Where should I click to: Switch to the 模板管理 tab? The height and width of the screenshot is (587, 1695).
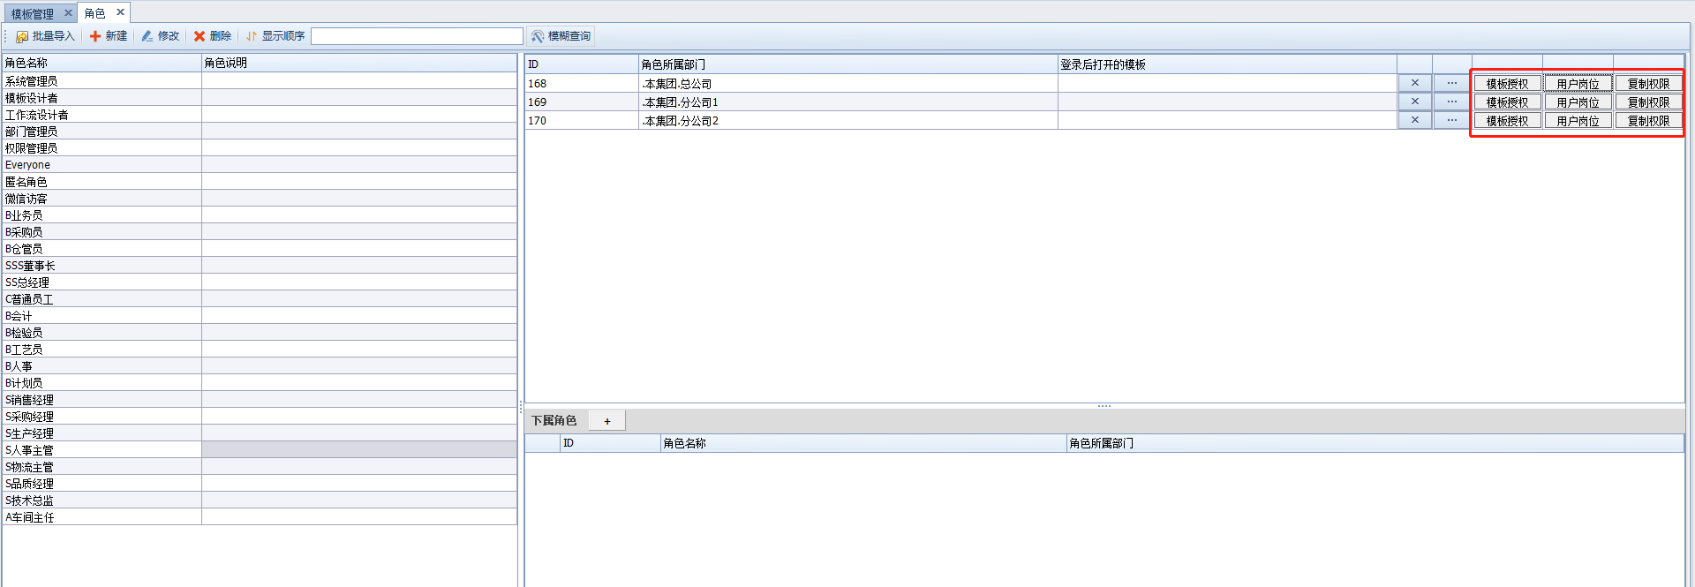(33, 13)
